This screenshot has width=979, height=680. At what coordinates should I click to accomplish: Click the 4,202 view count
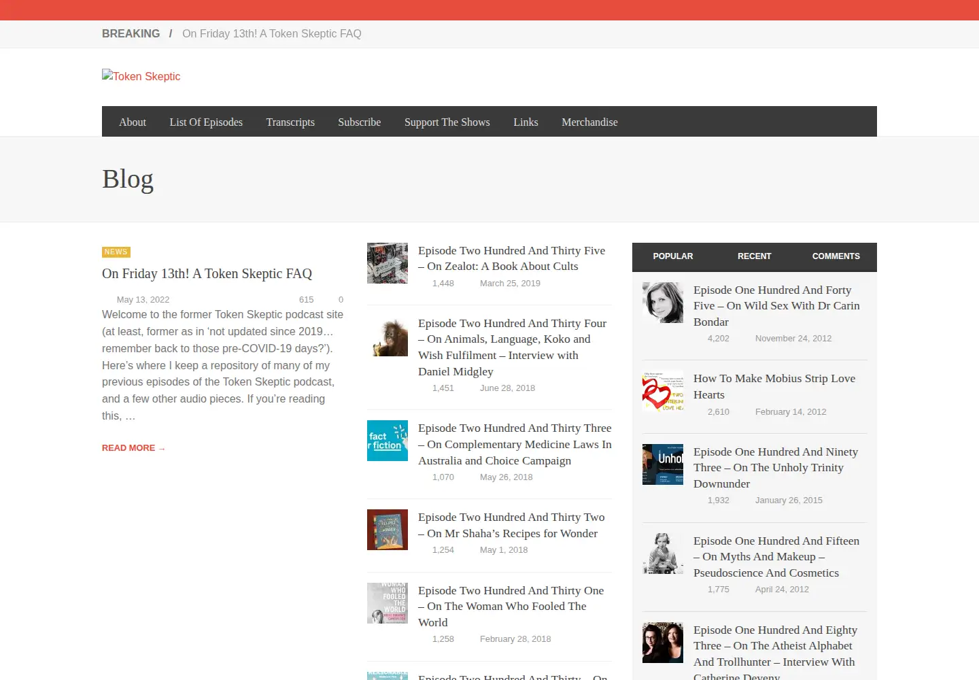(x=719, y=338)
